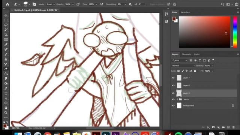
Task: Hide the ketch group eye icon
Action: [x=173, y=99]
